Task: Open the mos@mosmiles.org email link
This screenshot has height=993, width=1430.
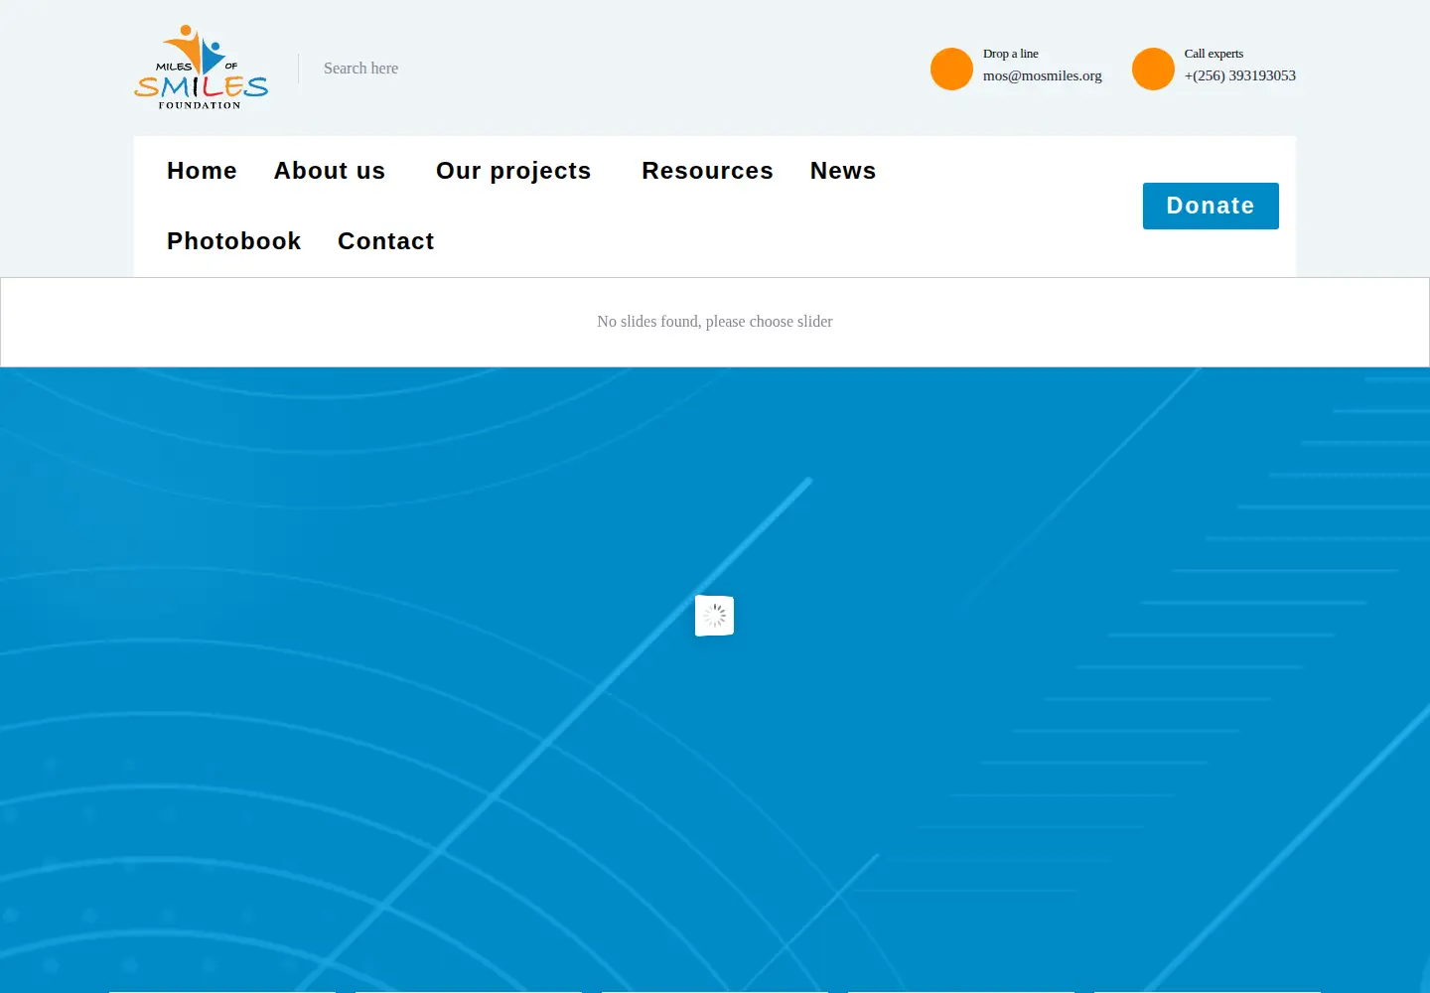Action: point(1043,75)
